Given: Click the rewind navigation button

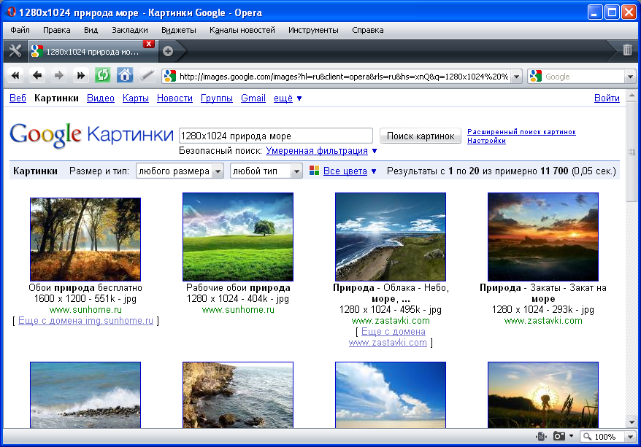Looking at the screenshot, I should click(15, 76).
